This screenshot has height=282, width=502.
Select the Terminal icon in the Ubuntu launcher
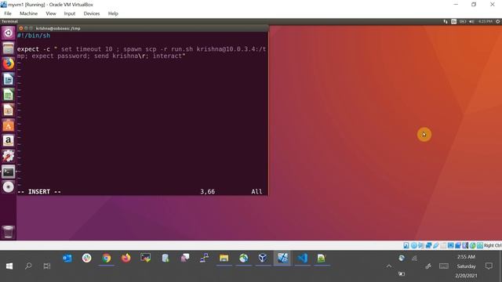click(x=9, y=172)
